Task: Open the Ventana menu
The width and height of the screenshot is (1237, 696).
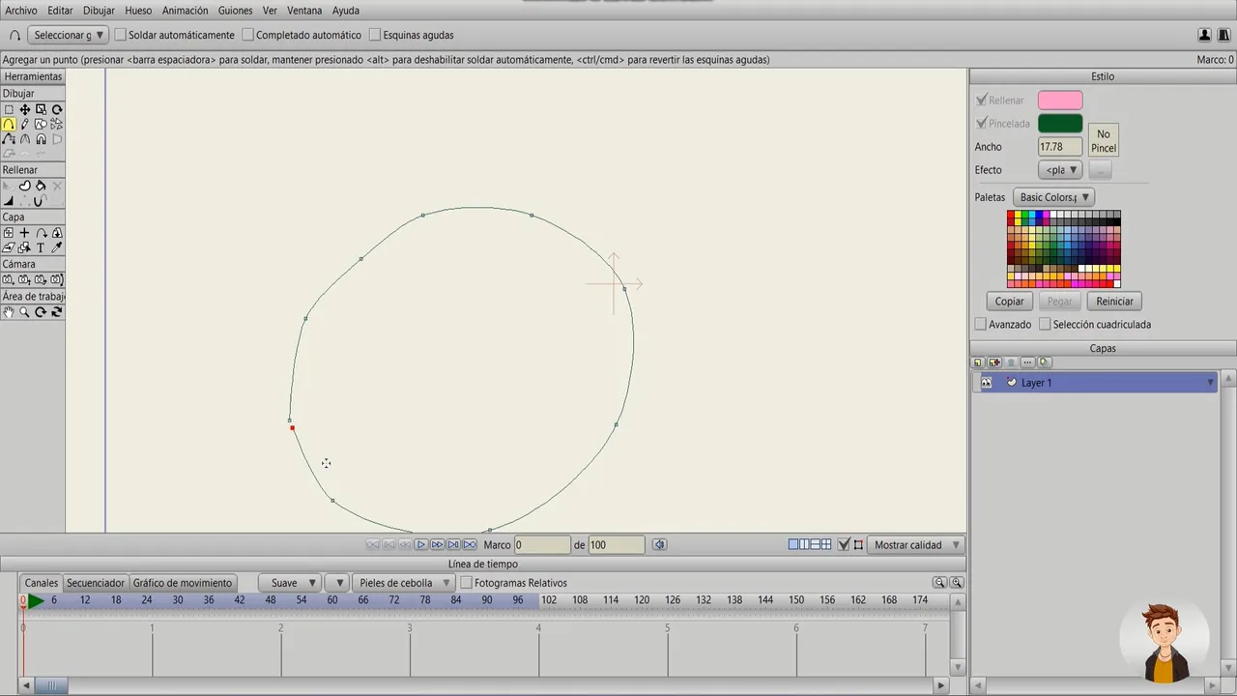Action: tap(305, 11)
